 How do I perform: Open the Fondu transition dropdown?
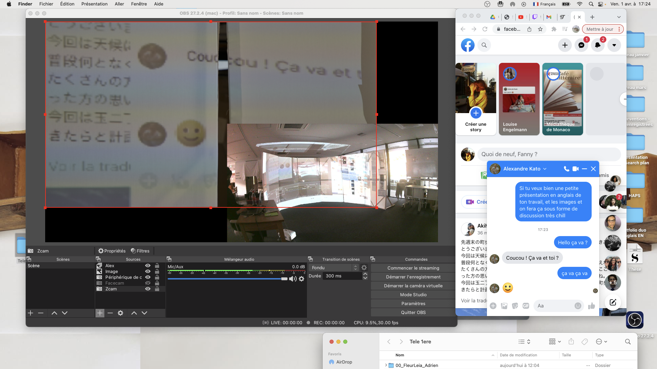tap(334, 268)
